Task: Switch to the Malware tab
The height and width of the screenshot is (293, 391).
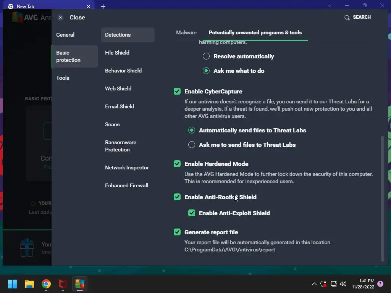Action: pyautogui.click(x=186, y=33)
